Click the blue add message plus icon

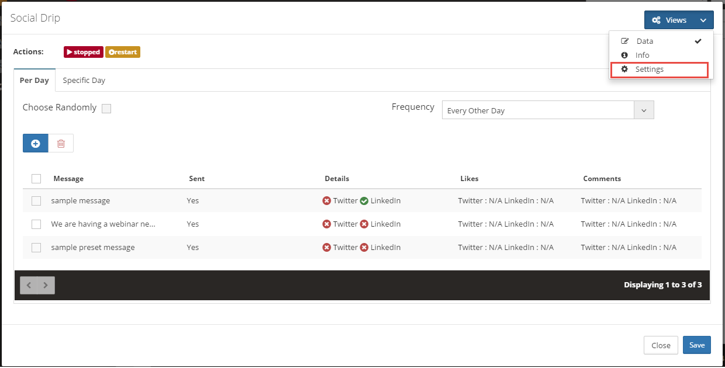(36, 143)
